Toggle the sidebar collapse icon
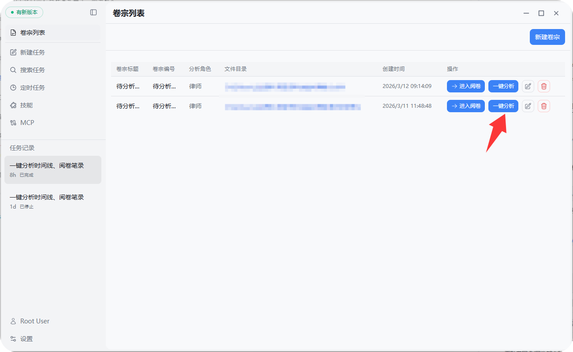The image size is (573, 352). [x=93, y=12]
